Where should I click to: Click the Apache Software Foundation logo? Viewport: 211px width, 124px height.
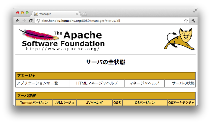click(62, 40)
